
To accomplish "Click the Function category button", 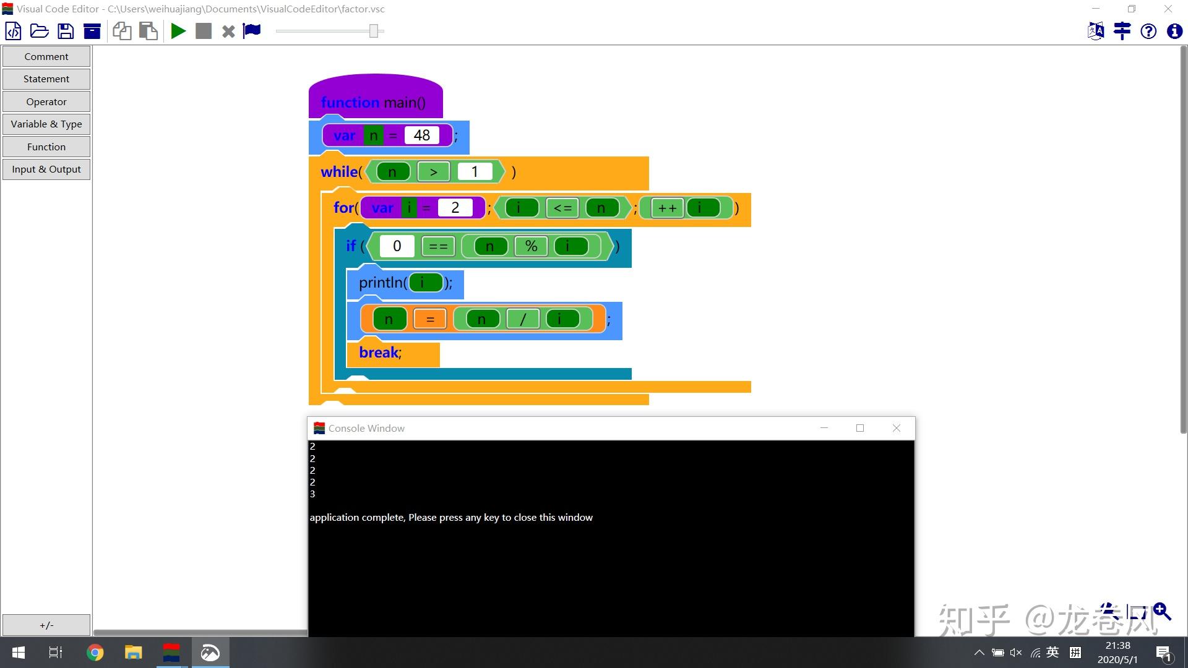I will pyautogui.click(x=46, y=147).
